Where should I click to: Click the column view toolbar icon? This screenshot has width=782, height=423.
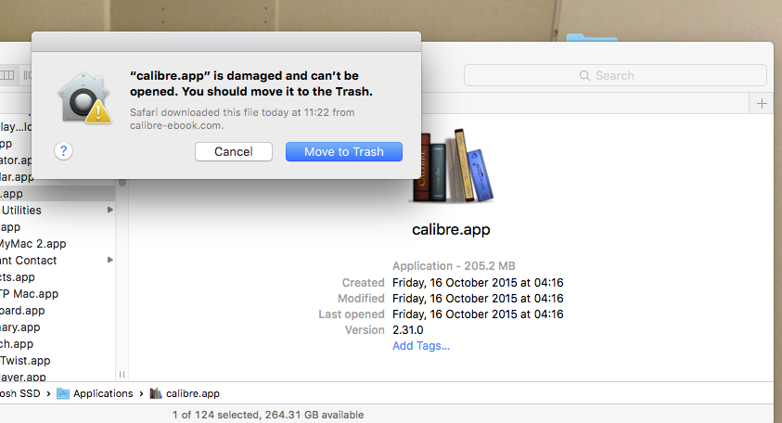[7, 75]
